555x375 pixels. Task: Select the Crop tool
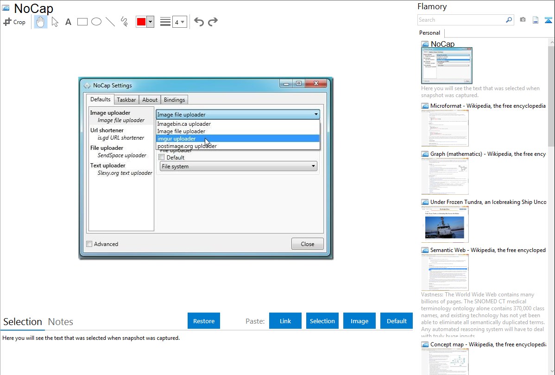point(14,22)
